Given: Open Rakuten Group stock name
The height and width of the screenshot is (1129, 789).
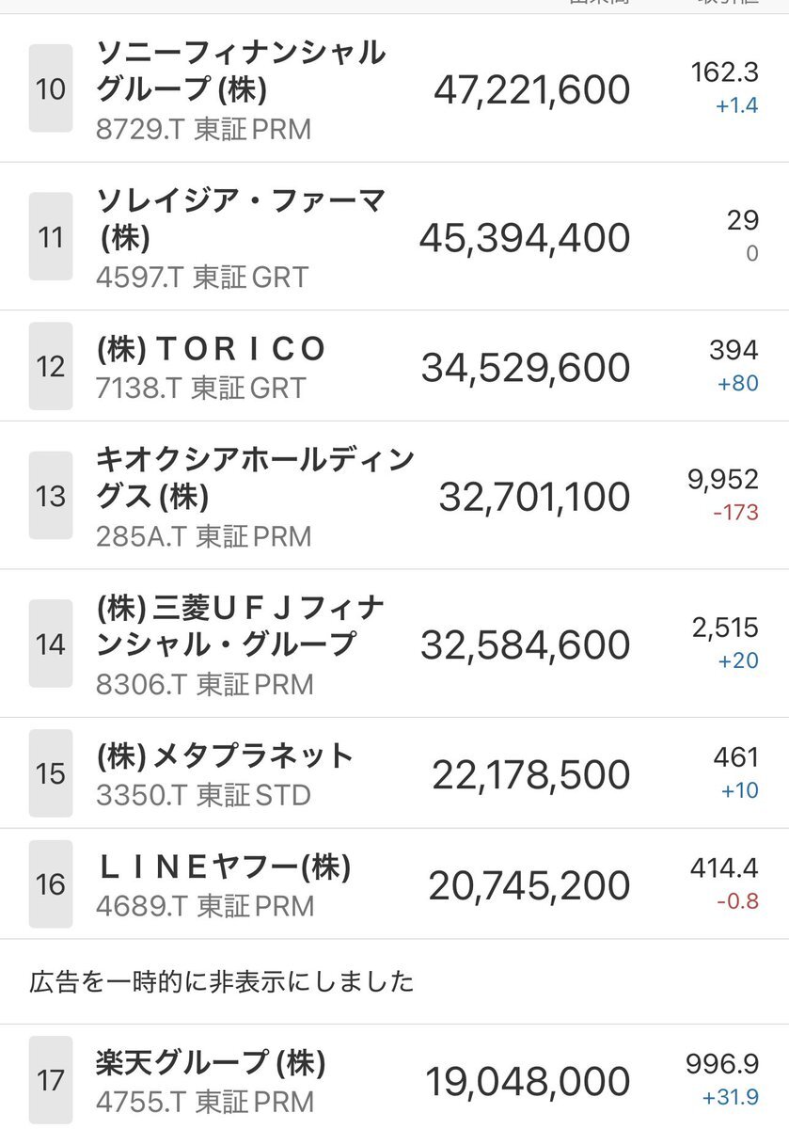Looking at the screenshot, I should pos(211,1063).
